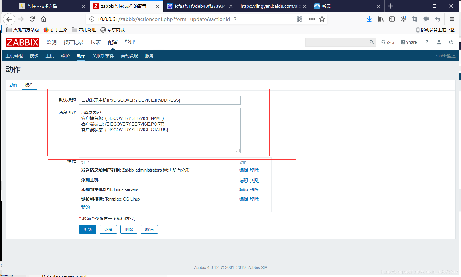
Task: Go to 主机 submenu
Action: 50,56
